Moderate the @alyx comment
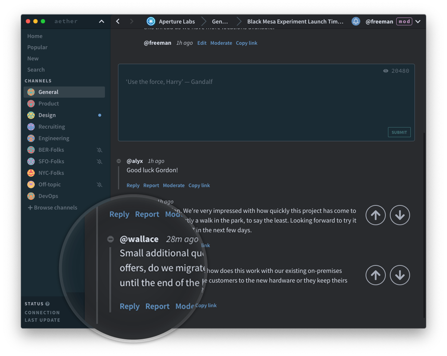 coord(174,185)
